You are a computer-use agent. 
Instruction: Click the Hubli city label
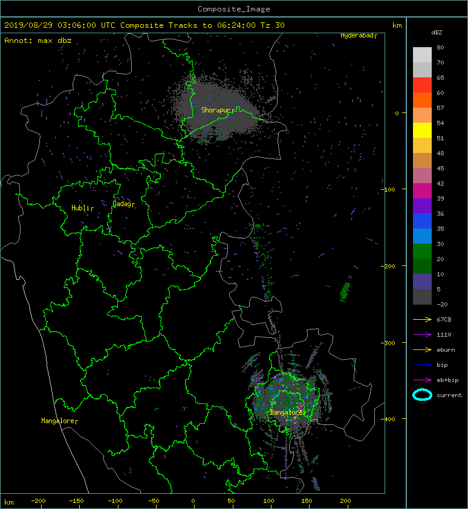(80, 208)
